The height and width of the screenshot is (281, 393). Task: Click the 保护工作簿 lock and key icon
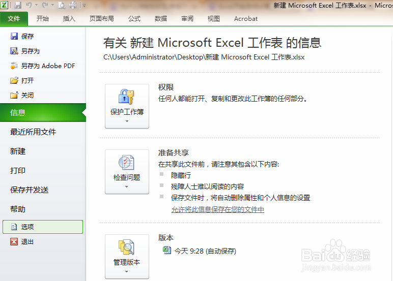pos(127,97)
